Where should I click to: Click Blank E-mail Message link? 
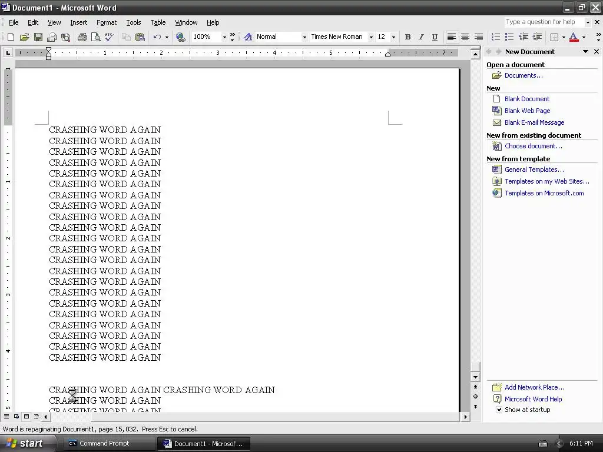pos(534,122)
